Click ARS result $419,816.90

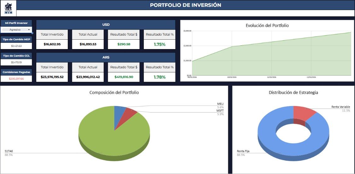coord(124,77)
